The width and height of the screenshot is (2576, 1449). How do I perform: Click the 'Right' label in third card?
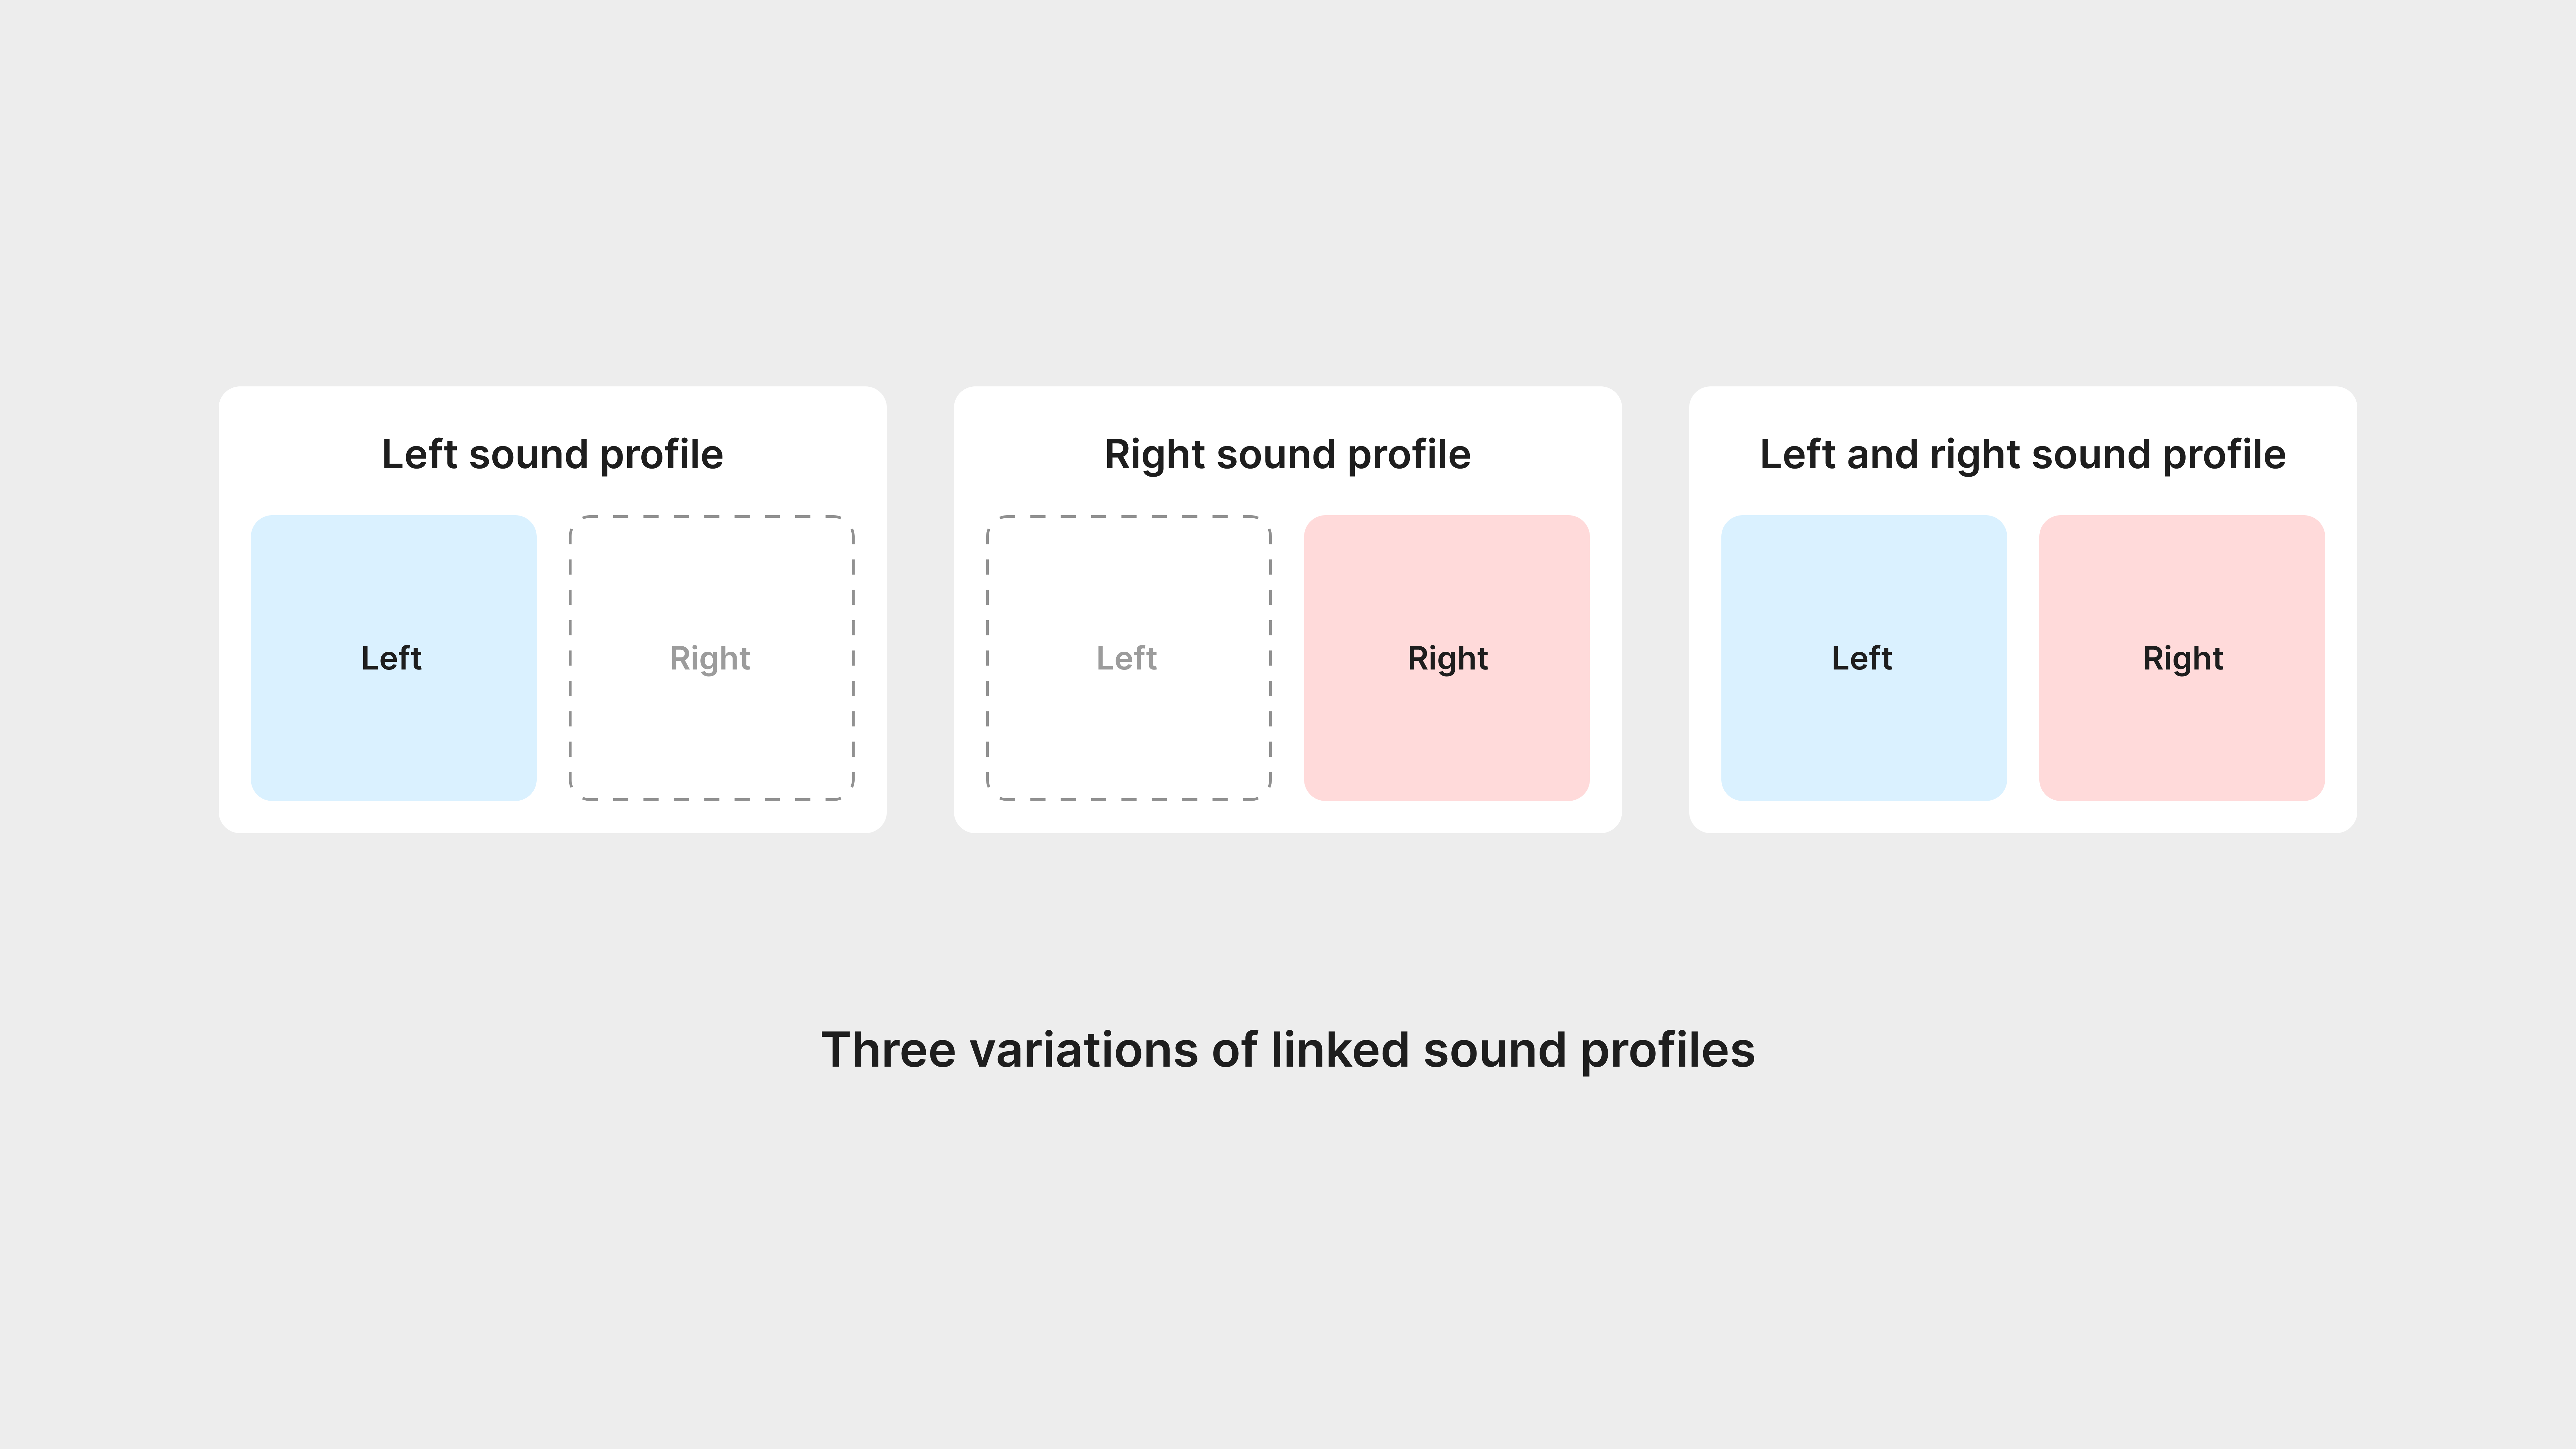click(2183, 659)
